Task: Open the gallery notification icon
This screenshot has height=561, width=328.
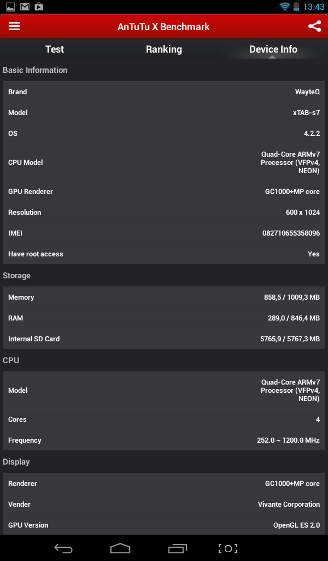Action: pos(10,7)
